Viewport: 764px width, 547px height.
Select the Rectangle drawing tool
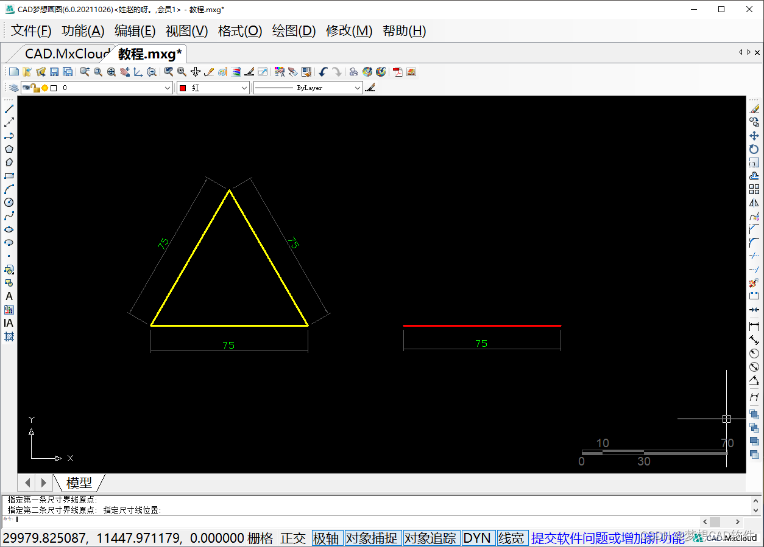pos(9,176)
